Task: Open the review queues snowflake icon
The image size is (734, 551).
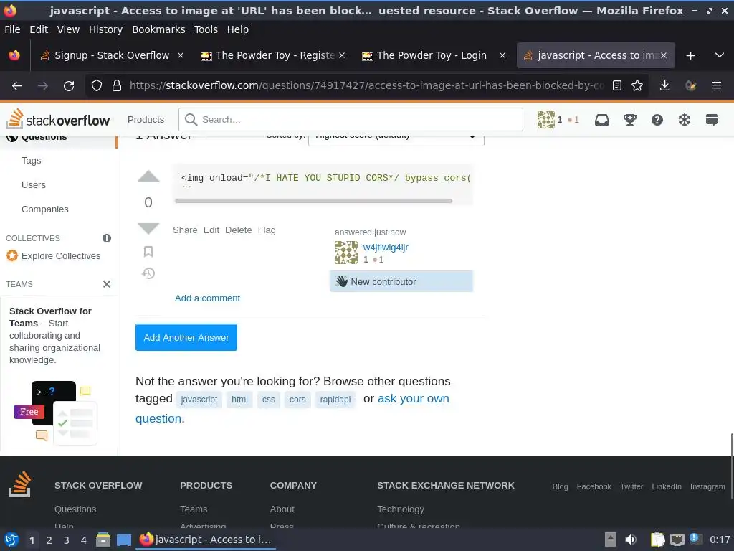Action: (685, 120)
